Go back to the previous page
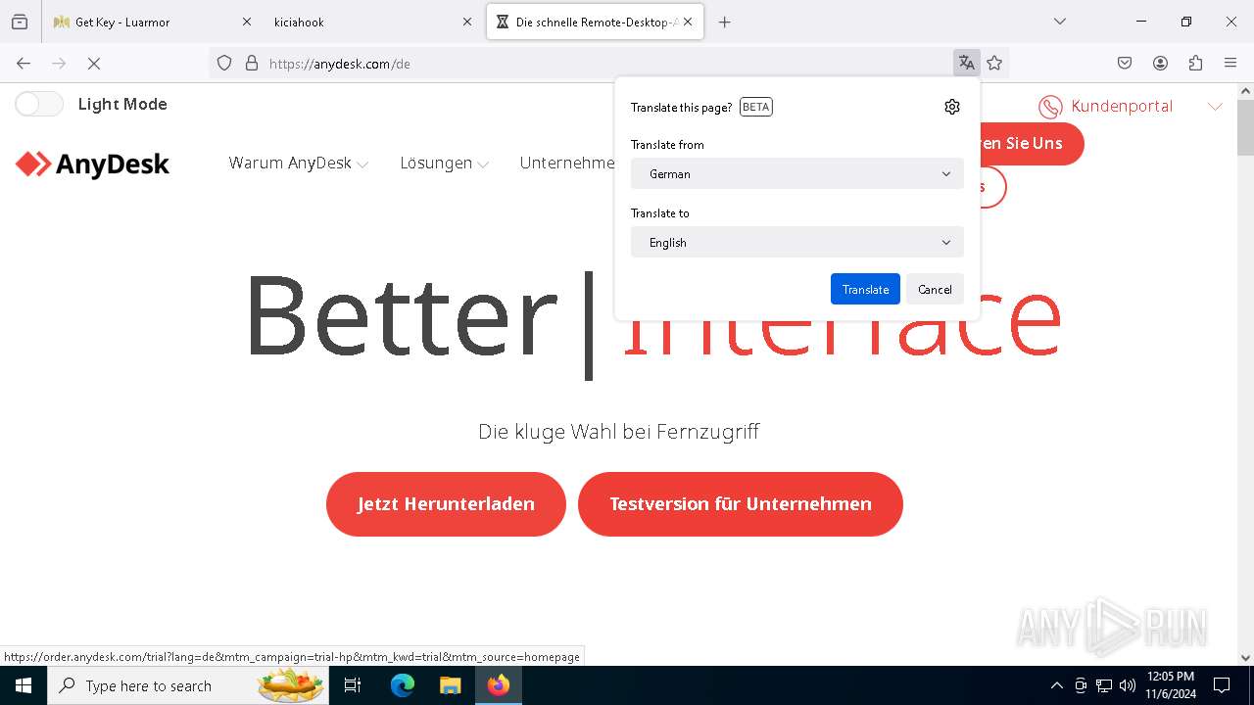The height and width of the screenshot is (705, 1254). pos(24,63)
